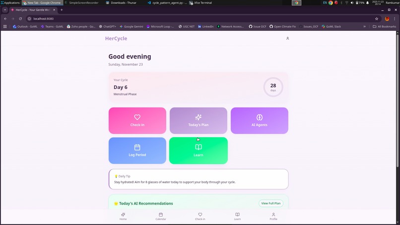Switch to Calendar in bottom navigation
The height and width of the screenshot is (225, 400).
click(x=161, y=217)
